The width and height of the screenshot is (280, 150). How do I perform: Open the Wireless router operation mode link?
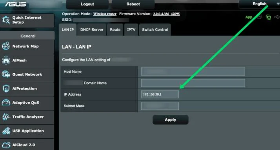click(105, 14)
